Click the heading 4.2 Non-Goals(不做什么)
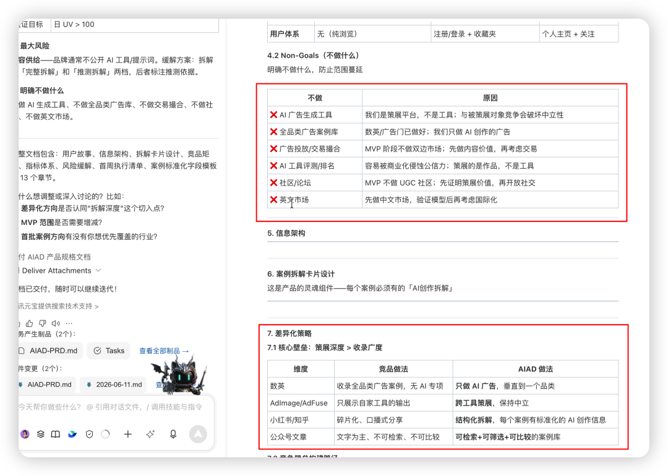The width and height of the screenshot is (668, 476). click(x=315, y=56)
